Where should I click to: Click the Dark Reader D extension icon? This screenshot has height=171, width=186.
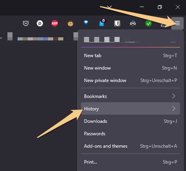click(40, 23)
